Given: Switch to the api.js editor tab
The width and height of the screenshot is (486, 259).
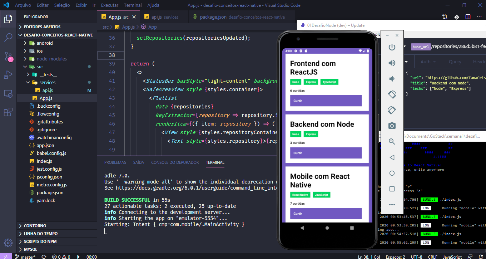Looking at the screenshot, I should coord(164,17).
